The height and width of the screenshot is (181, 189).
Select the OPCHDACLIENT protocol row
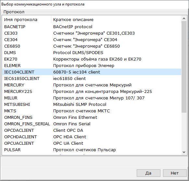[x=92, y=137]
